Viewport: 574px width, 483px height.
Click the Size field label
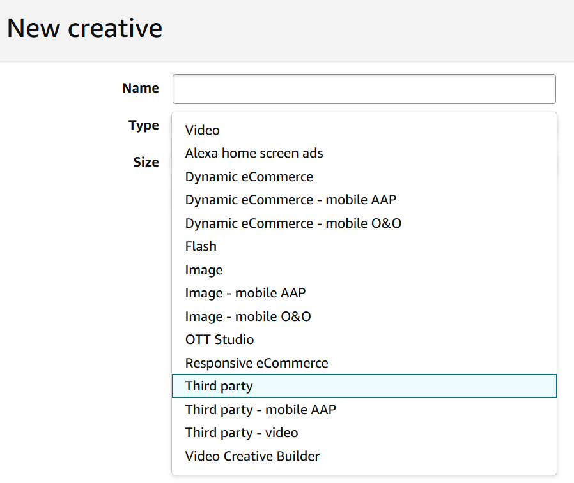[146, 162]
